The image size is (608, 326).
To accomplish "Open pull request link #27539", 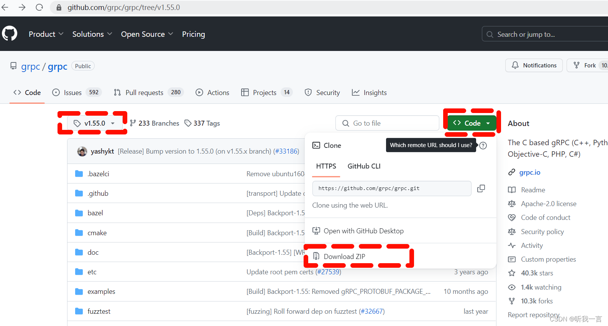I will click(328, 272).
